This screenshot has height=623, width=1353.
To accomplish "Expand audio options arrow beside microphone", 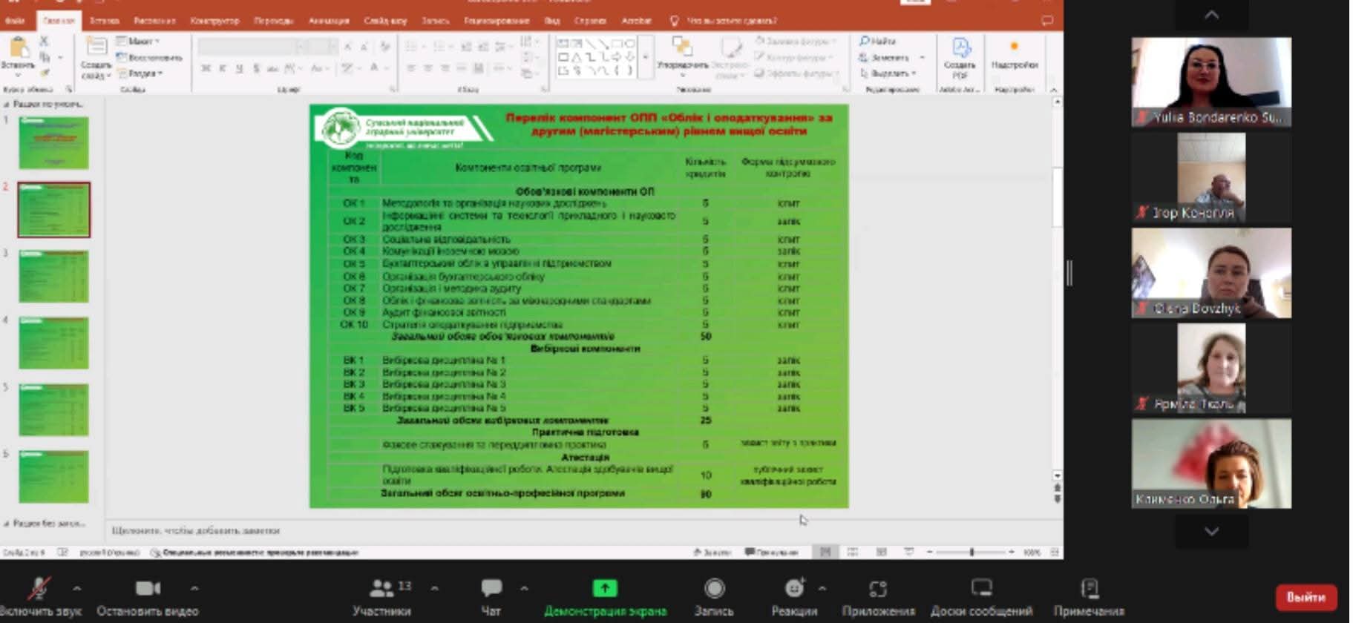I will [76, 589].
